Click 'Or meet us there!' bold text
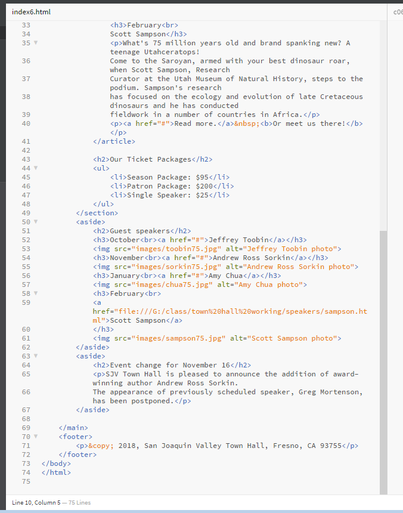The image size is (403, 513). click(x=309, y=123)
